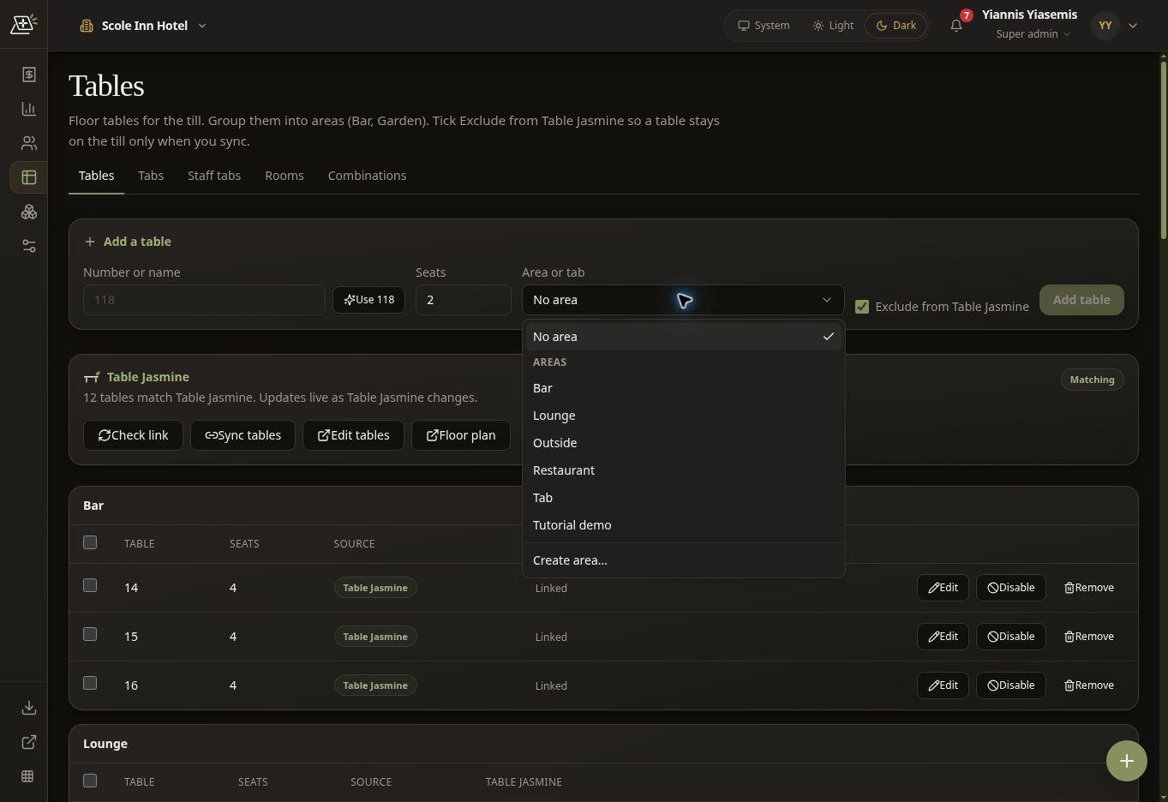1168x802 pixels.
Task: Toggle Exclude from Table Jasmine checkbox
Action: point(862,307)
